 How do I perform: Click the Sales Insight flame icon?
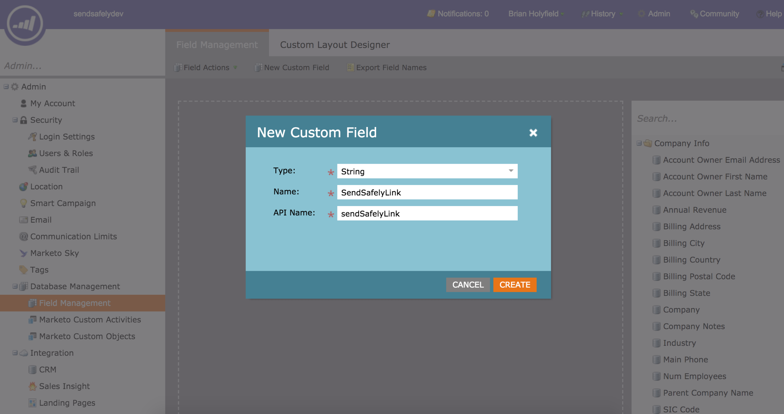[x=32, y=386]
